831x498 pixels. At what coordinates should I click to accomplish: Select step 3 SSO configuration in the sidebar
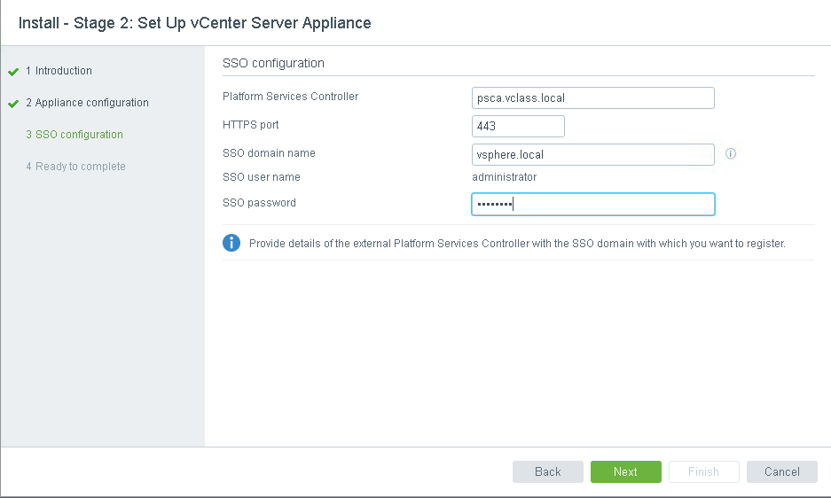tap(74, 135)
